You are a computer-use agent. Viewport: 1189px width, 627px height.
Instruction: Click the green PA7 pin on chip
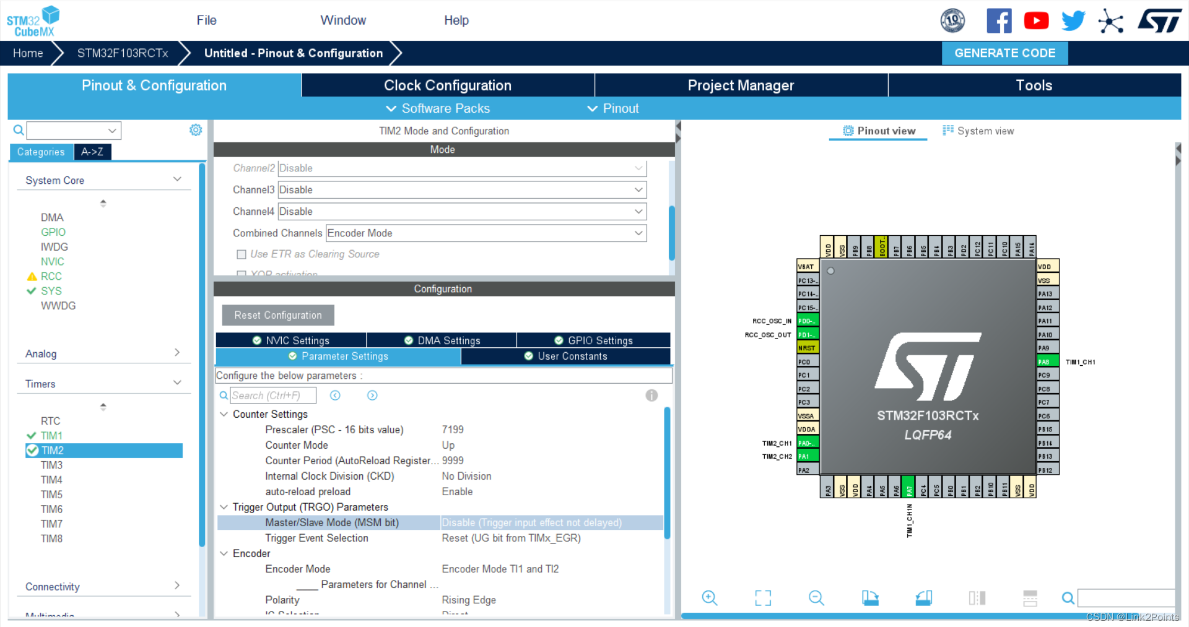908,486
